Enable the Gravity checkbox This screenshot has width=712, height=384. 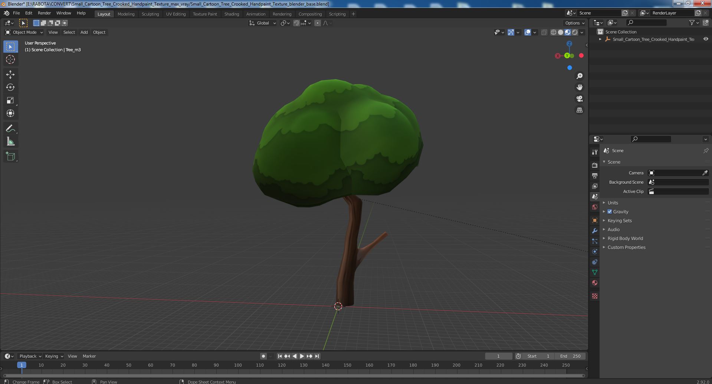[x=610, y=211]
